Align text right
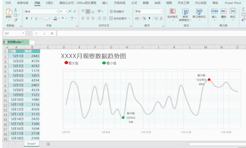This screenshot has width=246, height=148. (x=93, y=18)
